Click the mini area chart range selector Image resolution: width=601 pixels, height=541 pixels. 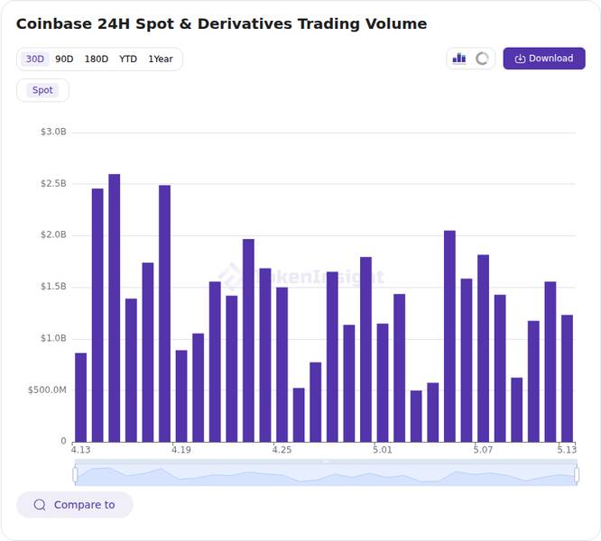pos(326,474)
